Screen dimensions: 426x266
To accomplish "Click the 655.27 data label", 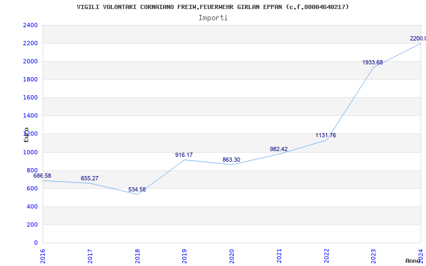I will 89,178.
